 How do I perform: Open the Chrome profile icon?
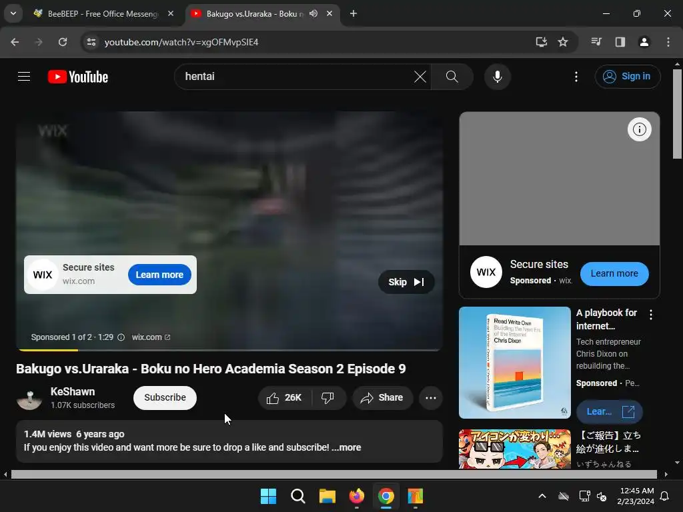pos(644,42)
